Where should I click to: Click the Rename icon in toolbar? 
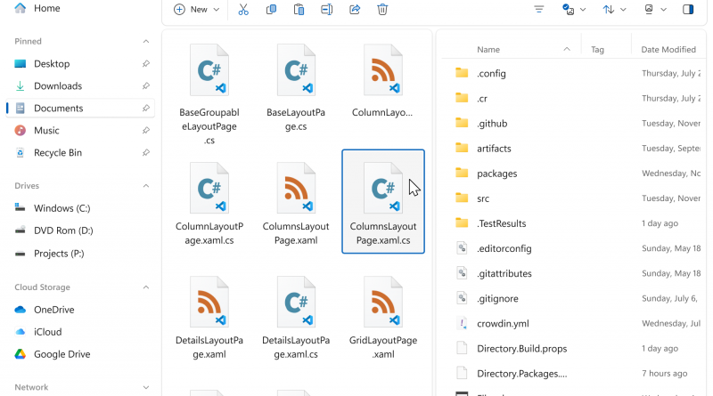point(326,10)
